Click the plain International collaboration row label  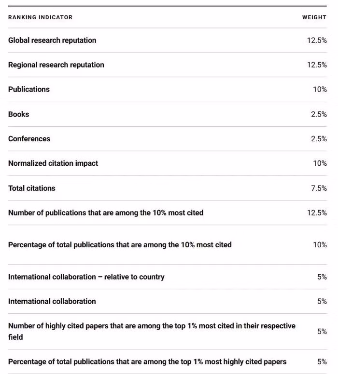tap(52, 302)
